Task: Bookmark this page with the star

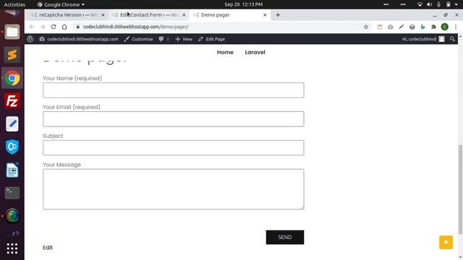Action: coord(366,27)
